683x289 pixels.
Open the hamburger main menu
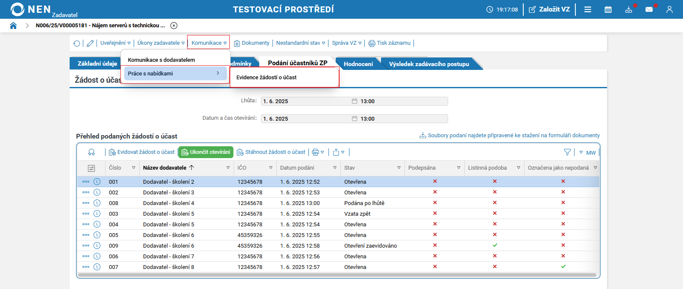(588, 9)
